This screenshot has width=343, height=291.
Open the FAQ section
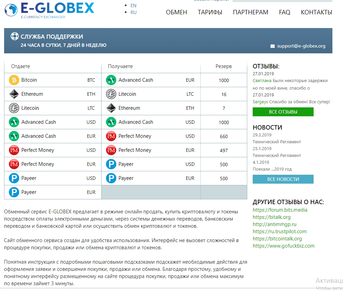tap(285, 12)
